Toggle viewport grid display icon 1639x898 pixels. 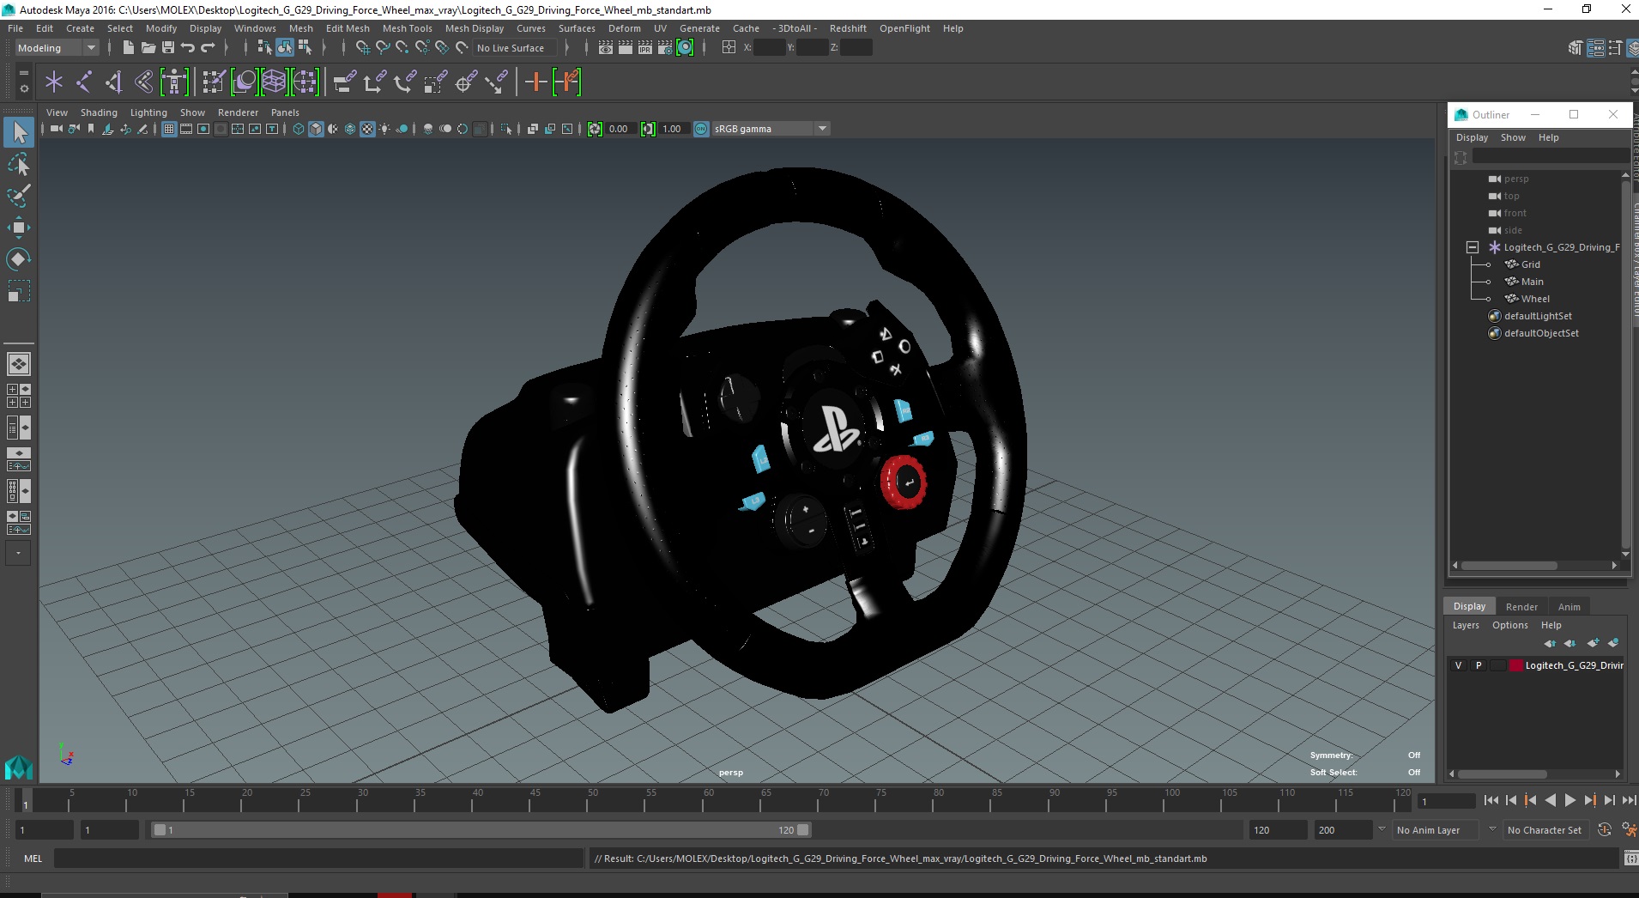169,129
